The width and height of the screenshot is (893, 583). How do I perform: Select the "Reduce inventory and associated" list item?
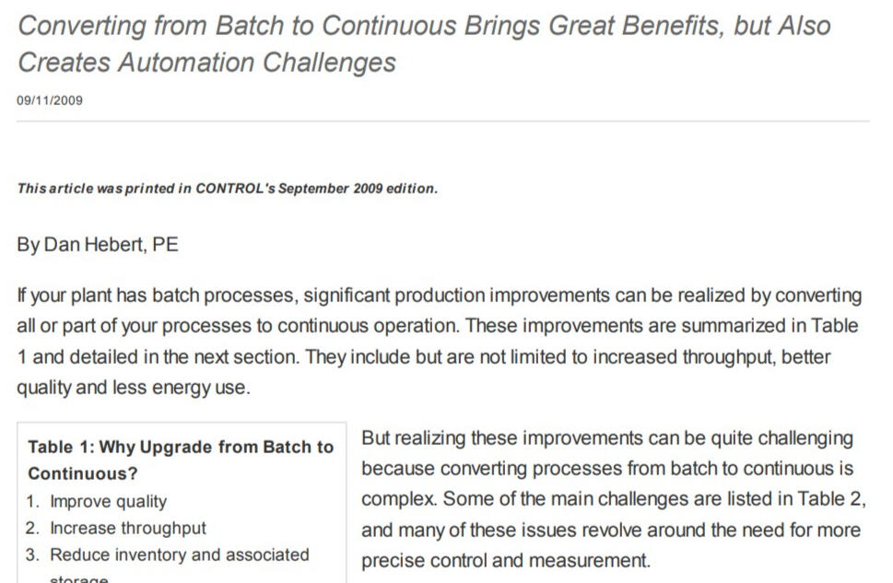click(179, 555)
